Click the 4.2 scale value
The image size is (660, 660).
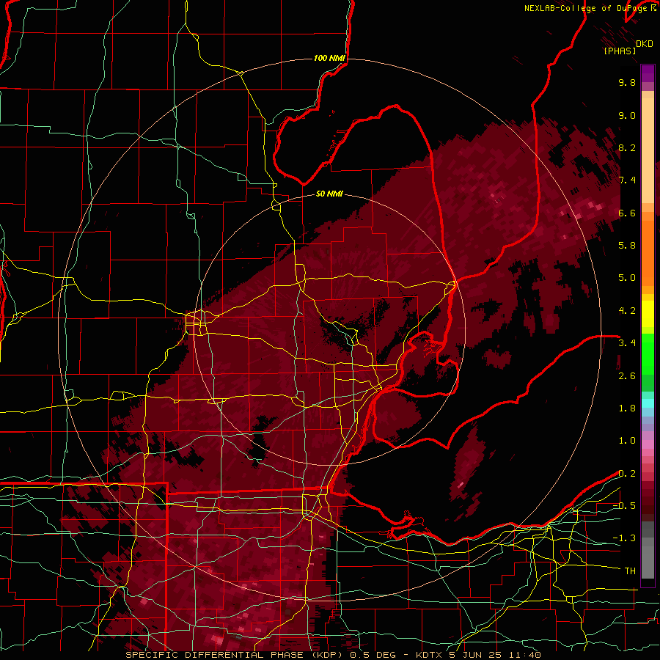(x=627, y=311)
